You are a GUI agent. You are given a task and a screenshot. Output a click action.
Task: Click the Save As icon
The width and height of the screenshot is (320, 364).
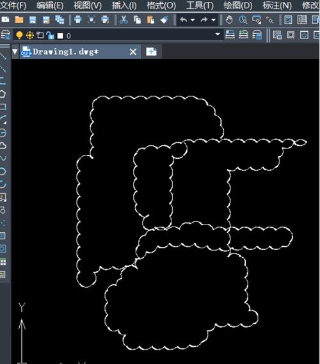(46, 20)
